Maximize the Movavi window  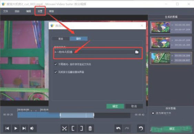pyautogui.click(x=177, y=4)
